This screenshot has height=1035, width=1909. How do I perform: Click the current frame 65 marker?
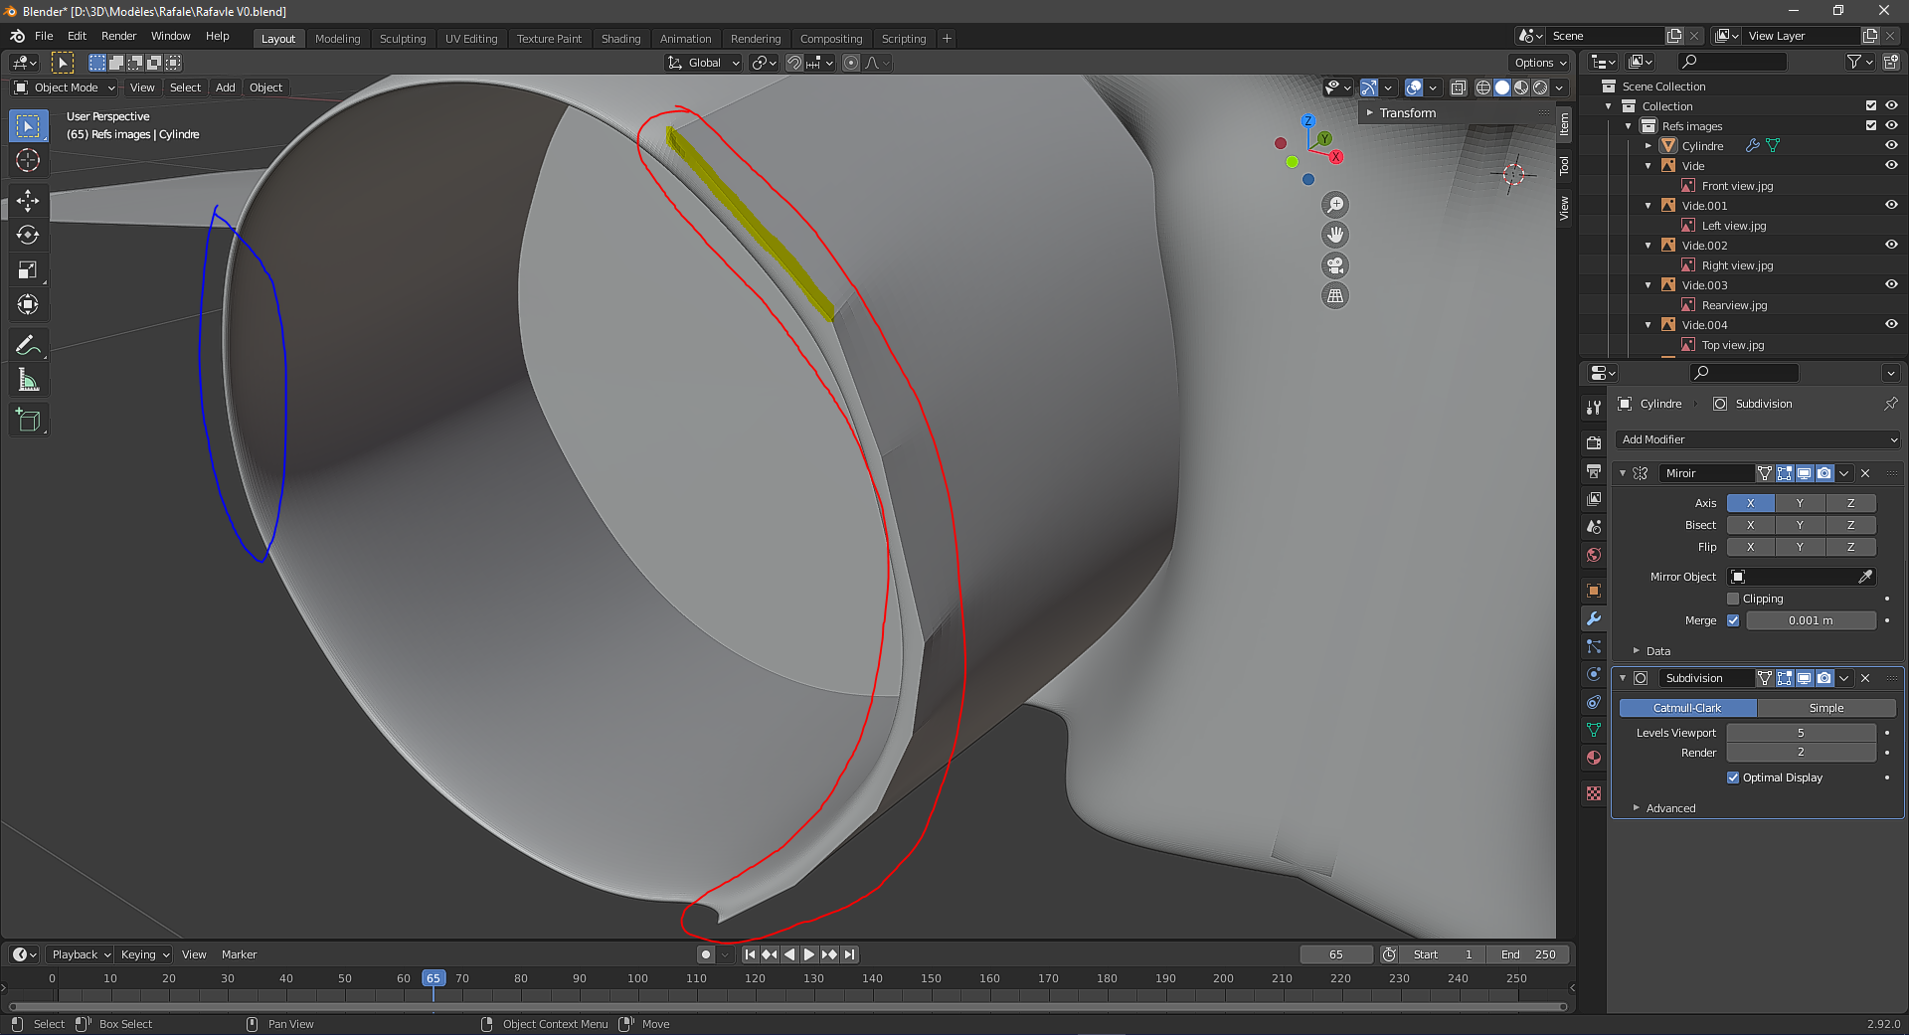point(433,978)
